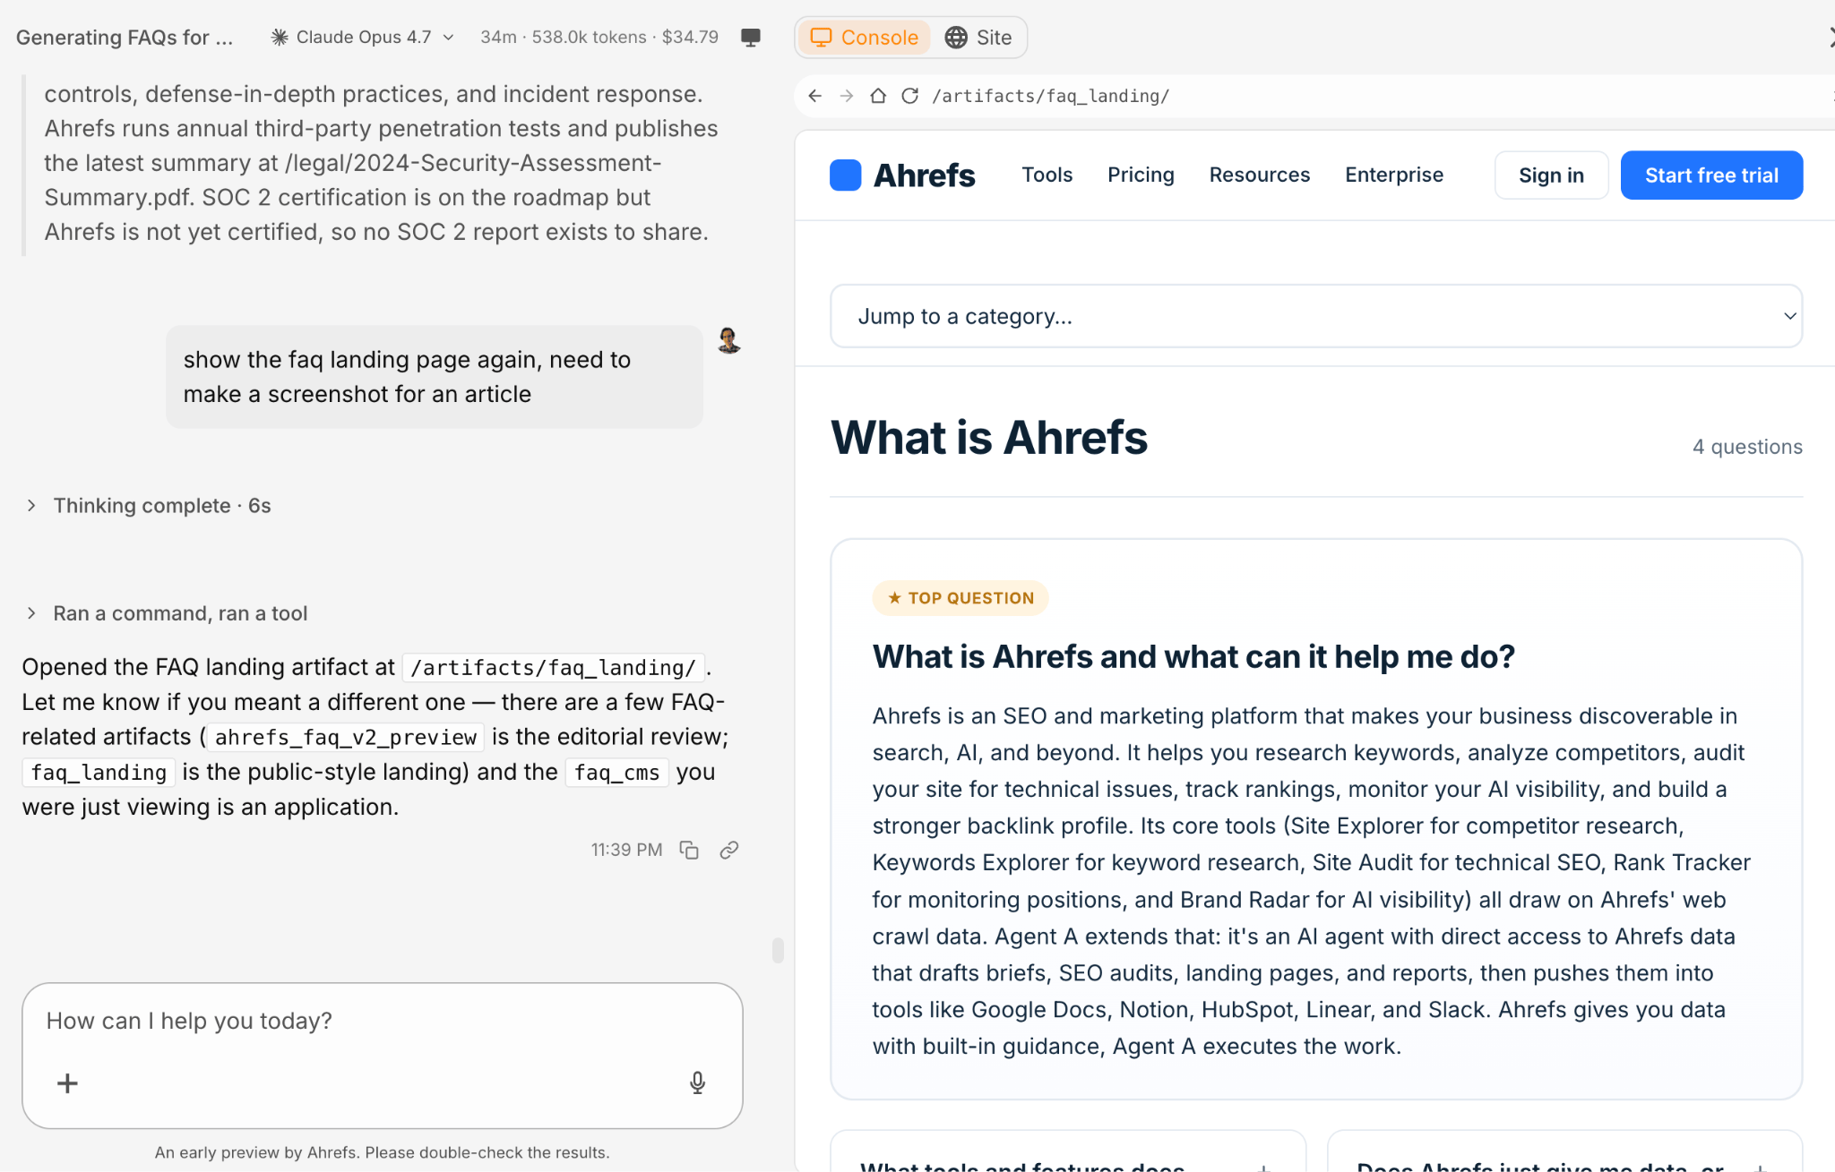Expand Thinking complete section
This screenshot has width=1835, height=1172.
coord(149,506)
